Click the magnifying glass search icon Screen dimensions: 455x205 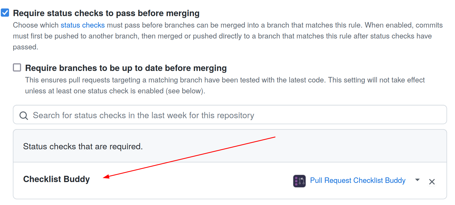pos(24,116)
